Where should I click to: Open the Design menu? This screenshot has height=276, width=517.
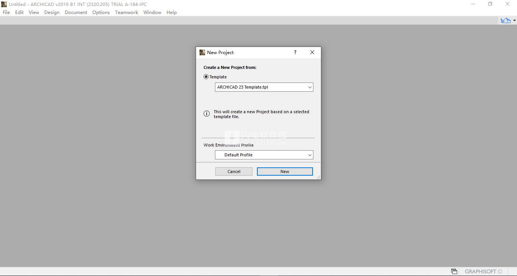click(52, 12)
